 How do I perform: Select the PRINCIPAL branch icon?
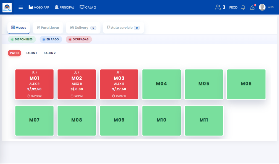57,7
